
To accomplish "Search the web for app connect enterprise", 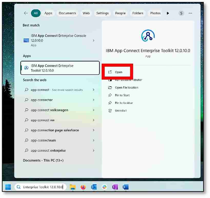I will (60, 150).
